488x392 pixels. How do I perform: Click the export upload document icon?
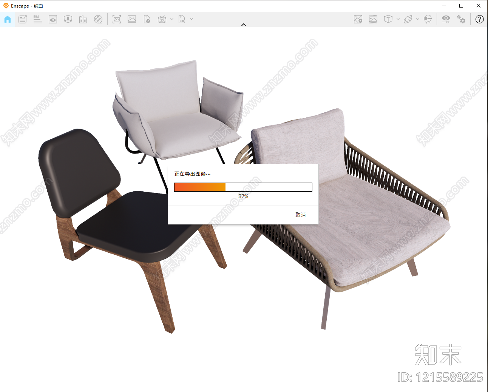[x=147, y=19]
